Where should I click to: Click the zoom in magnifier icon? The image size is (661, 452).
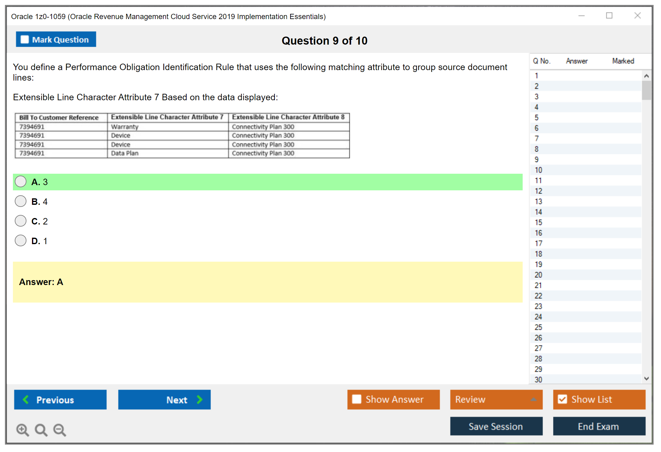coord(22,430)
